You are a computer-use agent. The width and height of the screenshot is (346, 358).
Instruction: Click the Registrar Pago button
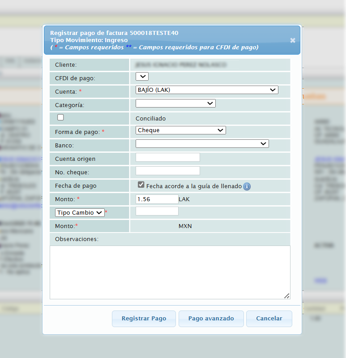144,319
